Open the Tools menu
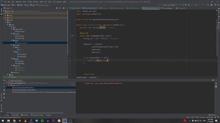 tap(50, 2)
